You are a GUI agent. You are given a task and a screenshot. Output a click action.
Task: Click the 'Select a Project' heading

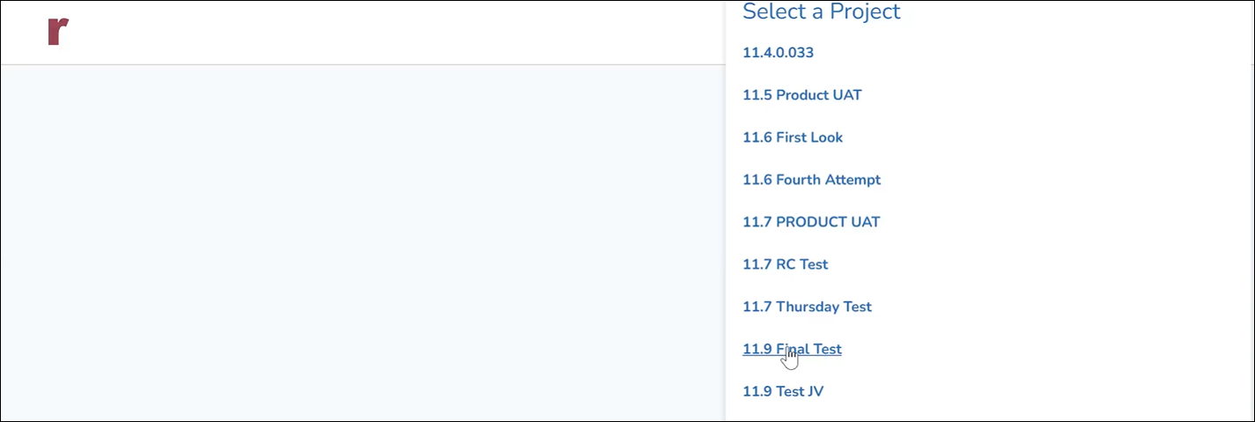pos(821,12)
